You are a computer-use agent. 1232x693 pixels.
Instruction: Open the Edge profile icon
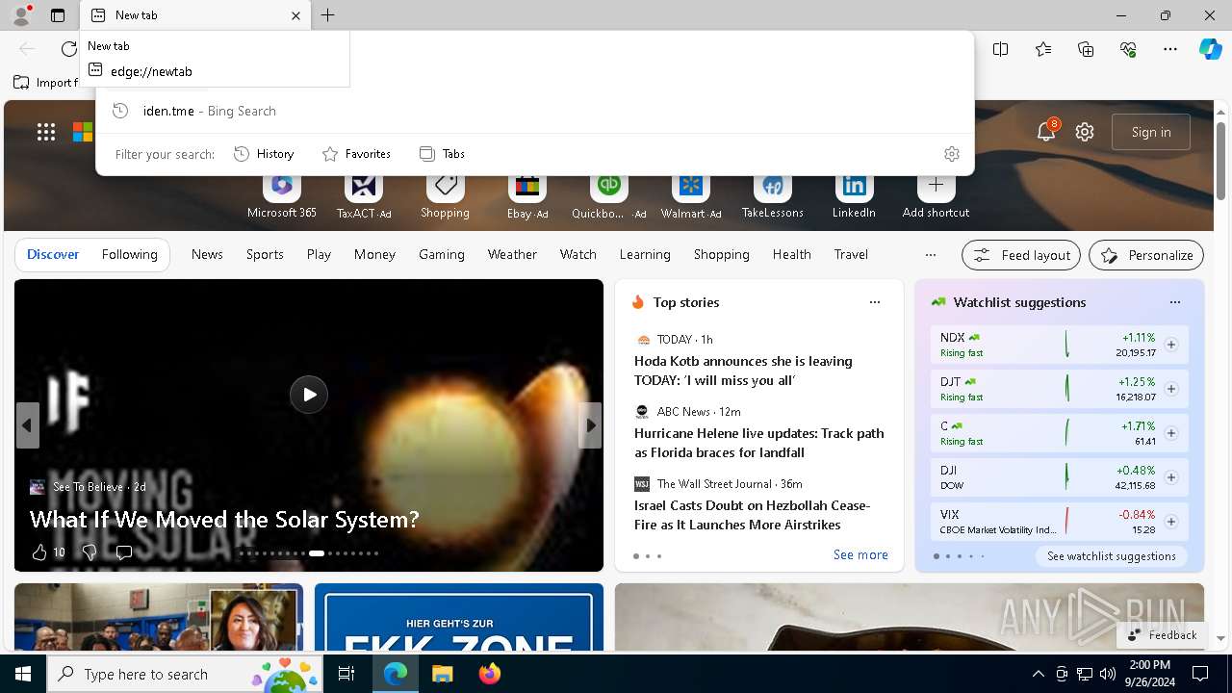21,15
